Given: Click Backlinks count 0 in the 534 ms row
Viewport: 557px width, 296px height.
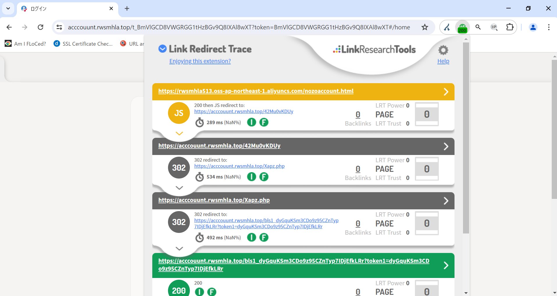Looking at the screenshot, I should [x=358, y=169].
